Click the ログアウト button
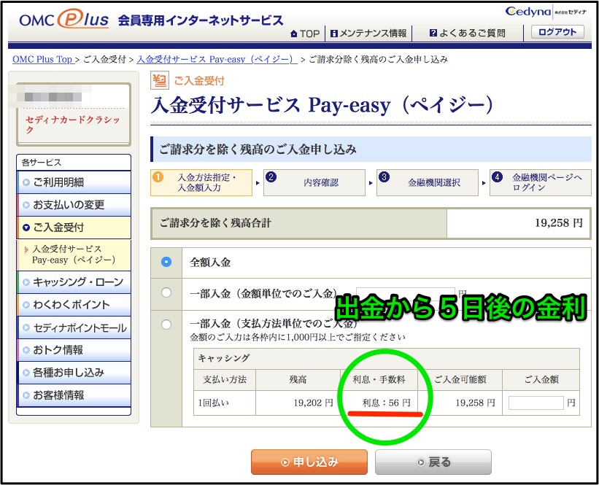The width and height of the screenshot is (599, 485). point(557,32)
